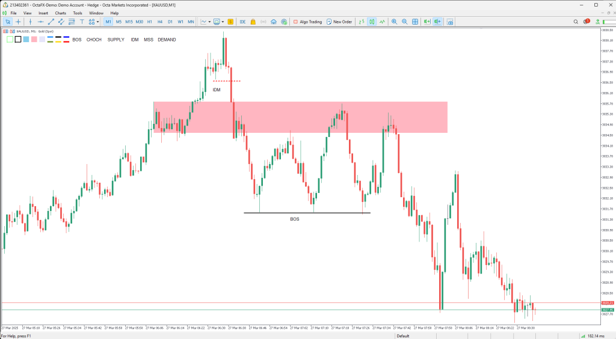Open the chart type line dropdown
Screen dimensions: 616x339
pos(205,22)
